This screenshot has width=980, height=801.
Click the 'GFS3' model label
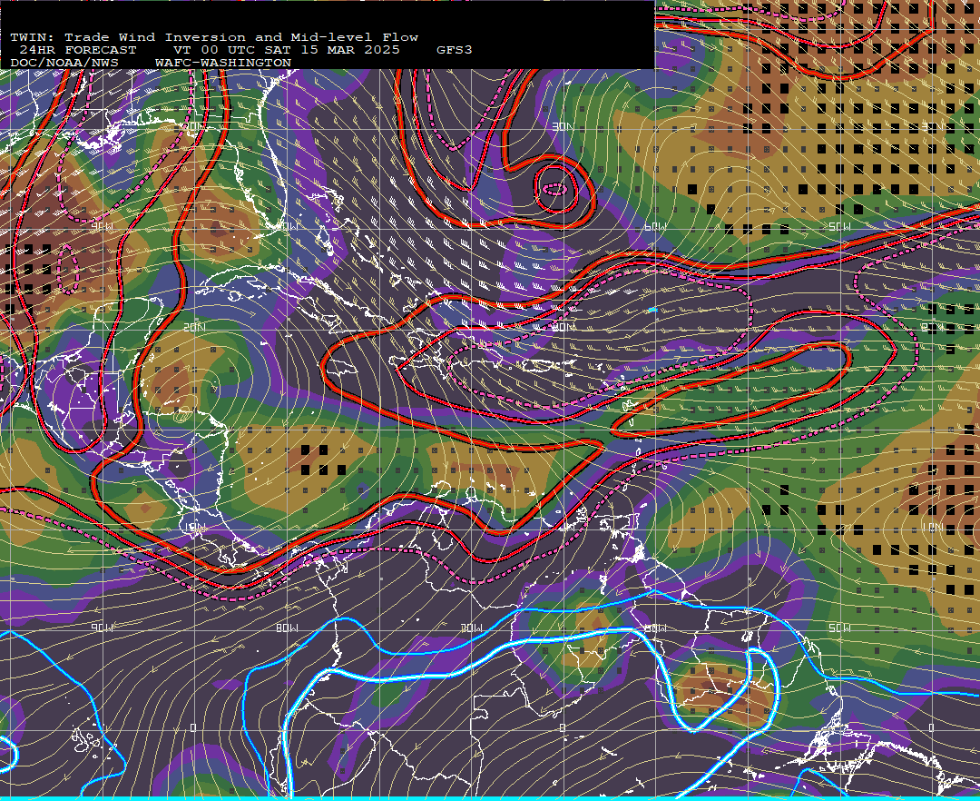(x=455, y=50)
